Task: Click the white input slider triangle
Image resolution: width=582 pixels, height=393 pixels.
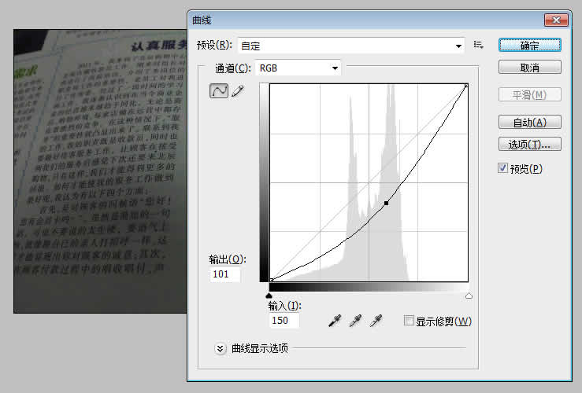Action: pos(469,296)
